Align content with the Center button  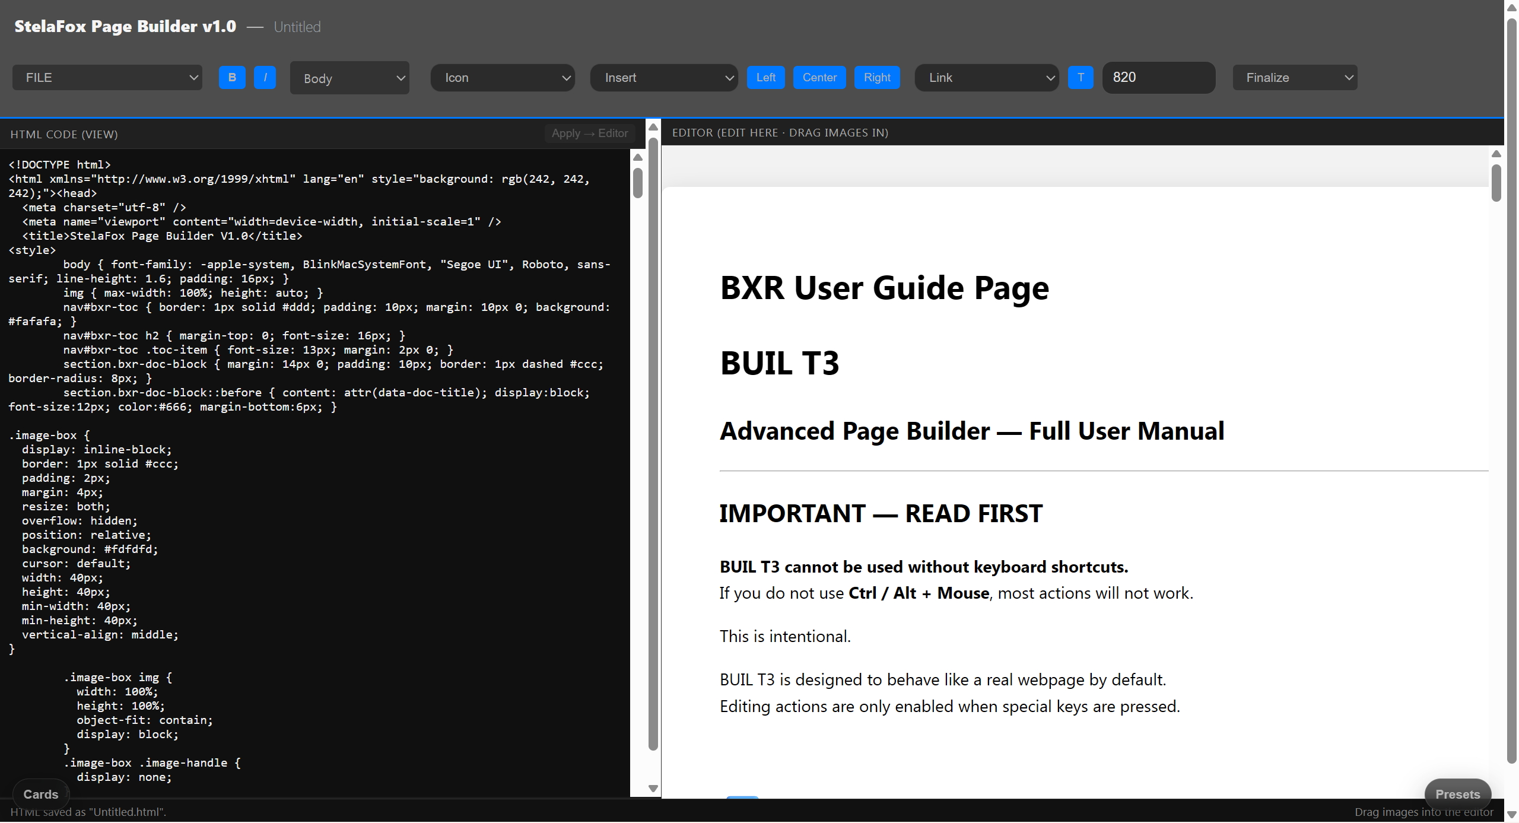(x=819, y=78)
